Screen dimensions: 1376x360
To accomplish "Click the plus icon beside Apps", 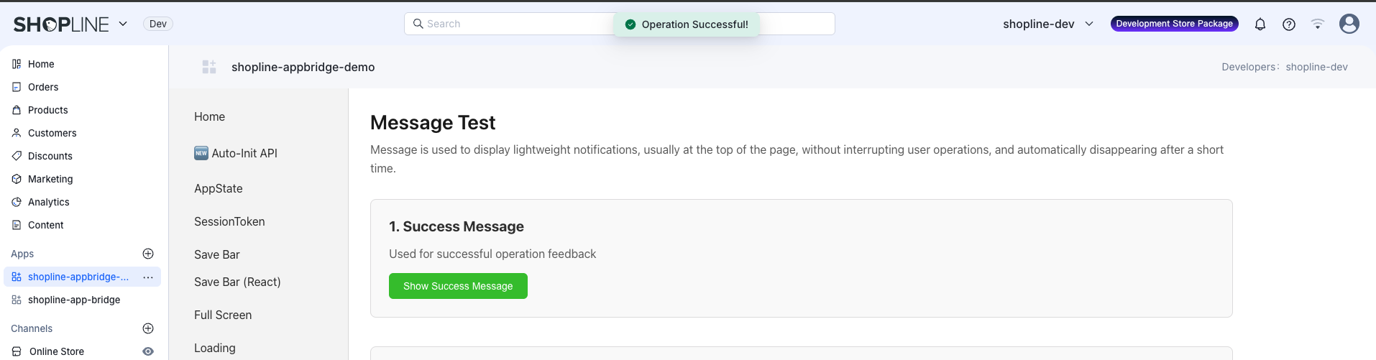I will 148,254.
